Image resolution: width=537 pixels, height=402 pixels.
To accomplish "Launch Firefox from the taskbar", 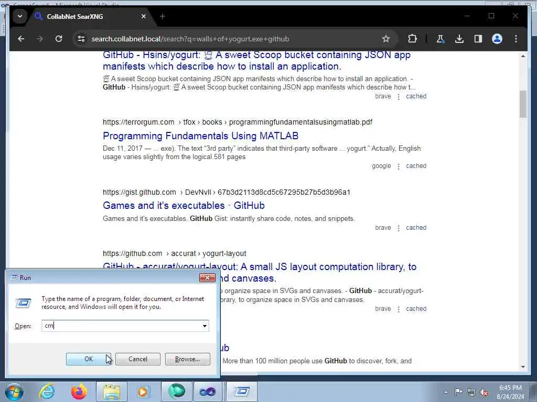I will (x=79, y=392).
